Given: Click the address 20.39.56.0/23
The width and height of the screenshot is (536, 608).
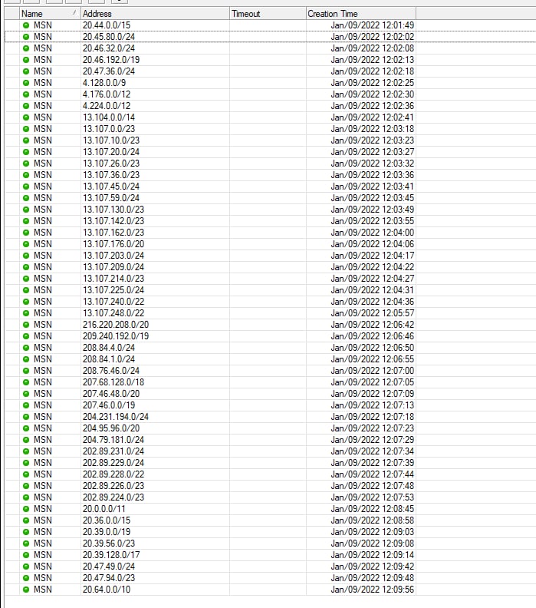Looking at the screenshot, I should coord(109,544).
